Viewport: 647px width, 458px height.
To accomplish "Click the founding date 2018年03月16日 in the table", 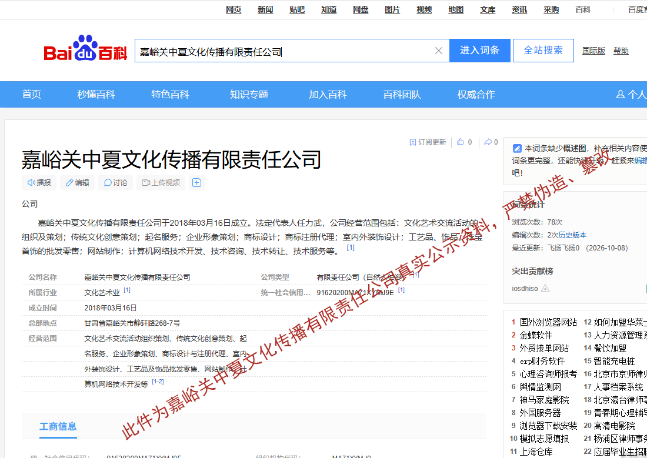I will coord(110,308).
